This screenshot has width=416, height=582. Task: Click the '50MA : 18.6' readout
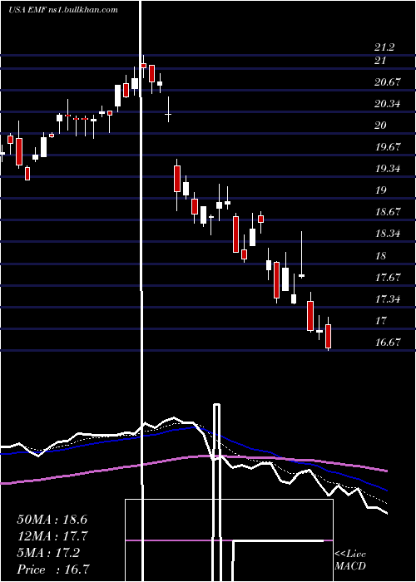[x=52, y=520]
